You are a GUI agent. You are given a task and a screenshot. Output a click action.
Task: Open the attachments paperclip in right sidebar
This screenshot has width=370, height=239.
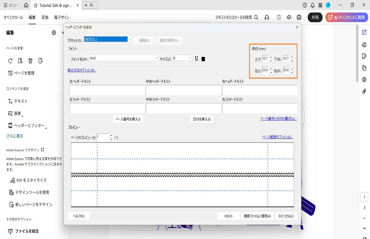[x=364, y=91]
